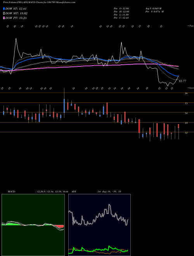Select the 'DOW ST: 12.41' legend text
This screenshot has height=256, width=194.
[16, 9]
